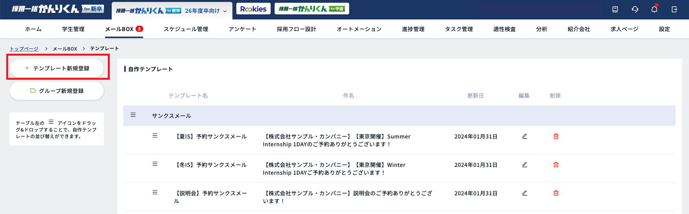The width and height of the screenshot is (689, 214).
Task: Click テンプレート新規登録 button
Action: point(57,68)
